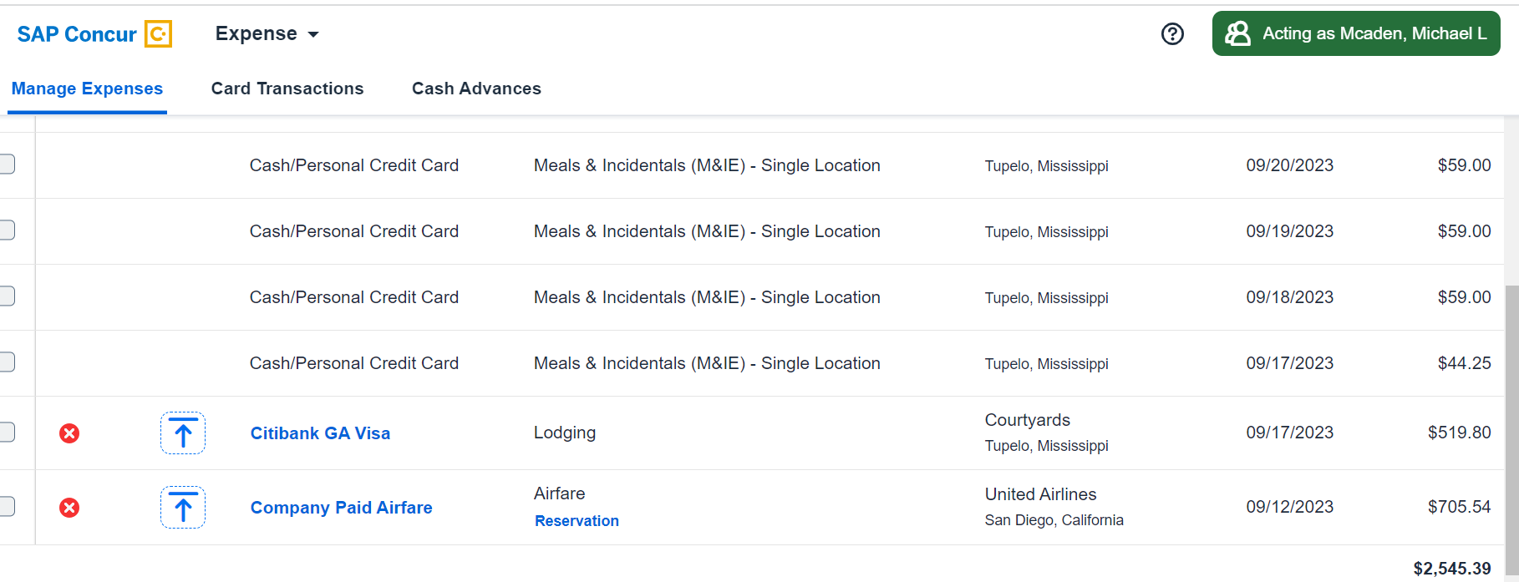1519x582 pixels.
Task: Click the vertical scrollbar on the expense list
Action: coord(1511,418)
